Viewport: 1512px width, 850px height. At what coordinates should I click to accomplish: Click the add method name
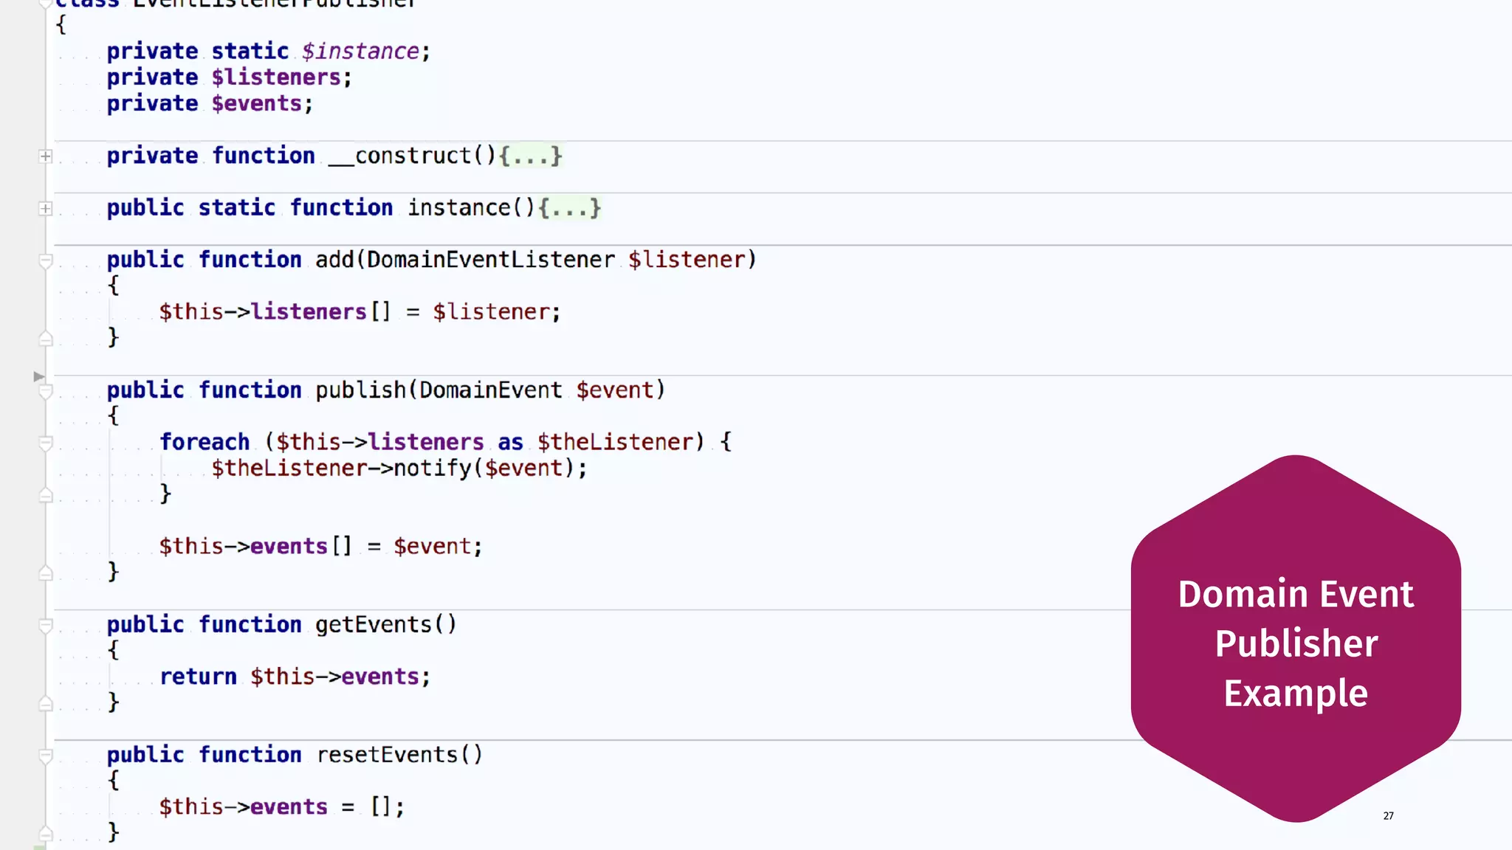coord(334,260)
